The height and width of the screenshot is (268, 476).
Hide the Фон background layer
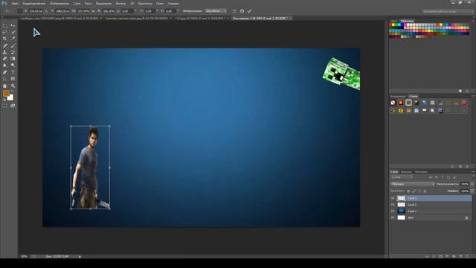coord(393,217)
